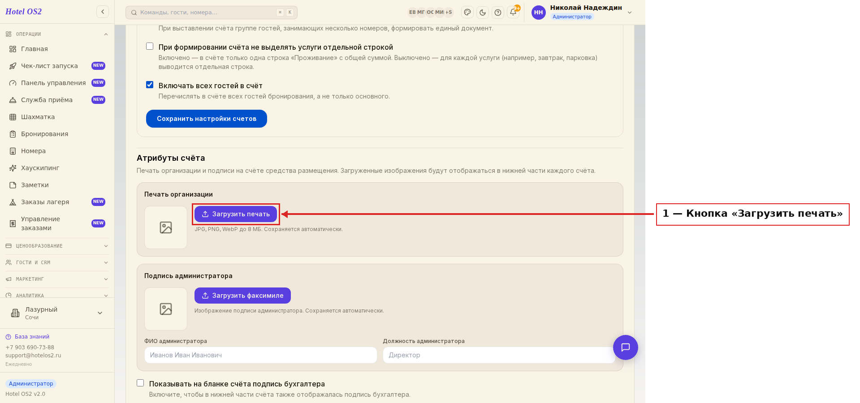Open the Лазурный Сочи hotel switcher
860x403 pixels.
pyautogui.click(x=57, y=313)
